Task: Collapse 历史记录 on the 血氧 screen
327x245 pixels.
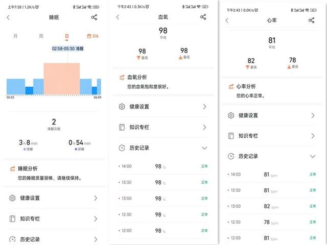Action: [204, 148]
